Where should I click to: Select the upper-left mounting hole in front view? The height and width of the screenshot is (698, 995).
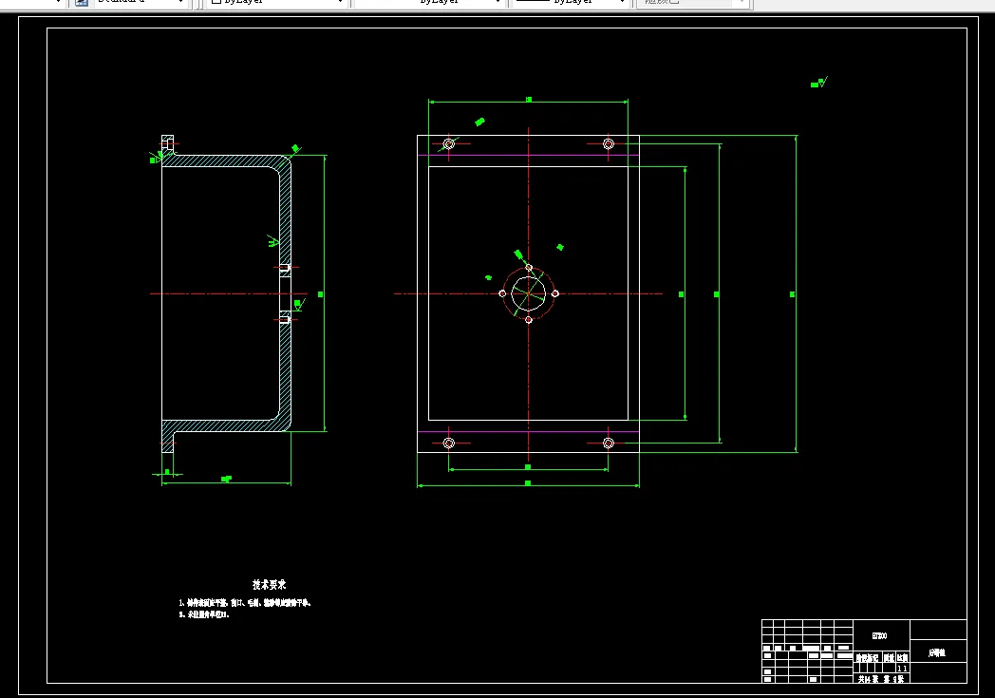pyautogui.click(x=449, y=144)
